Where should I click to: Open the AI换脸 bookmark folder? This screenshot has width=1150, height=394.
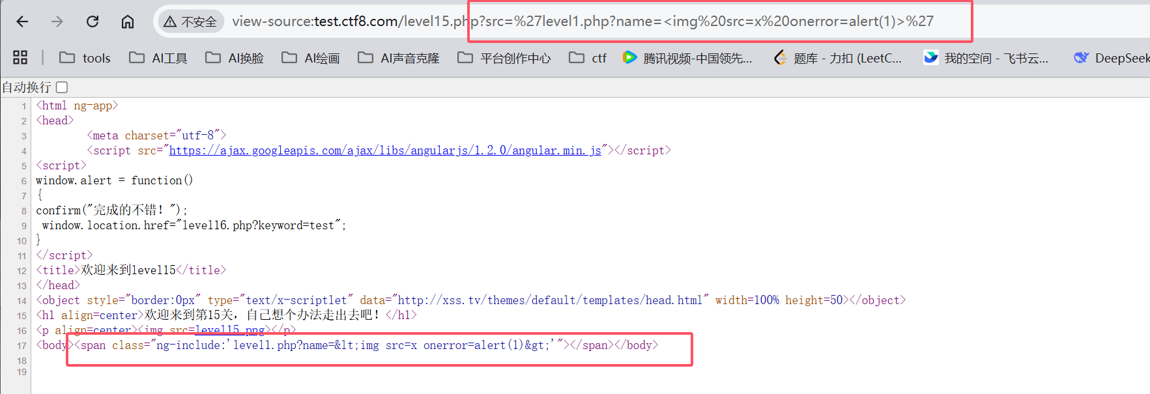[235, 58]
